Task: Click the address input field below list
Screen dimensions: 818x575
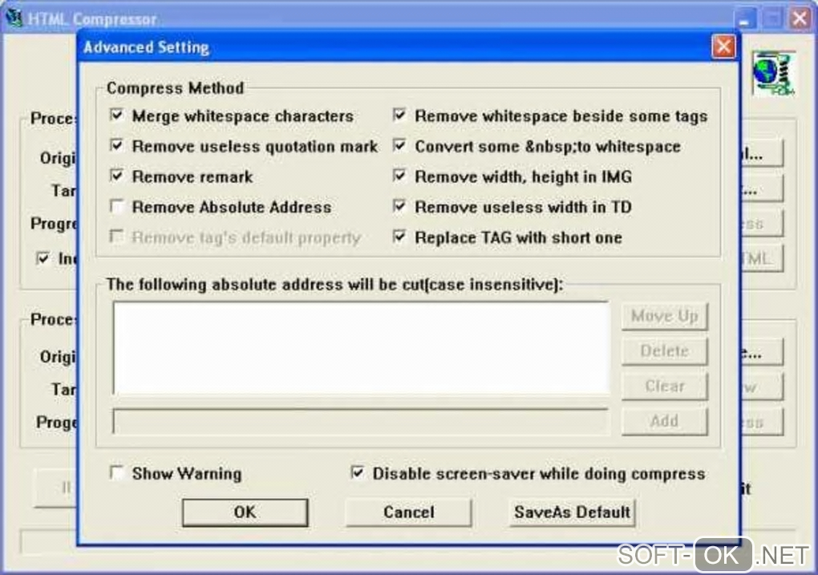Action: [x=361, y=422]
